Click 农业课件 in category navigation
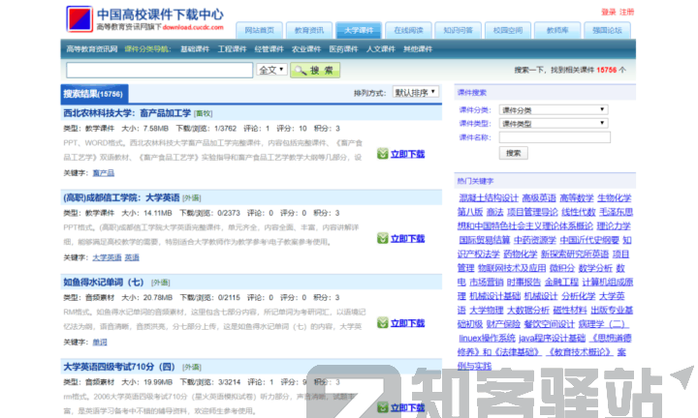This screenshot has width=698, height=418. tap(306, 48)
